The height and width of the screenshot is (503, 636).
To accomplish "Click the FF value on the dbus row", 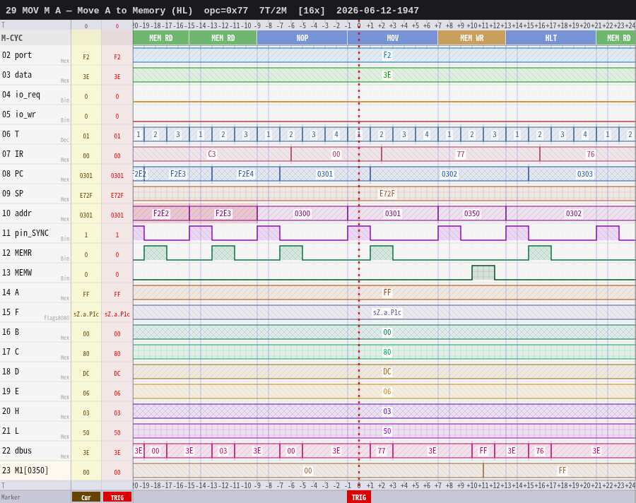I will click(483, 451).
